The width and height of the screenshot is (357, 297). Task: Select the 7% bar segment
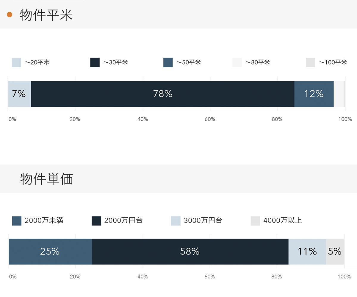19,94
